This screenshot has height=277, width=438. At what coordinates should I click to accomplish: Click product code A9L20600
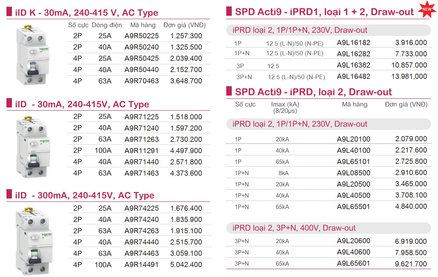coord(354,241)
